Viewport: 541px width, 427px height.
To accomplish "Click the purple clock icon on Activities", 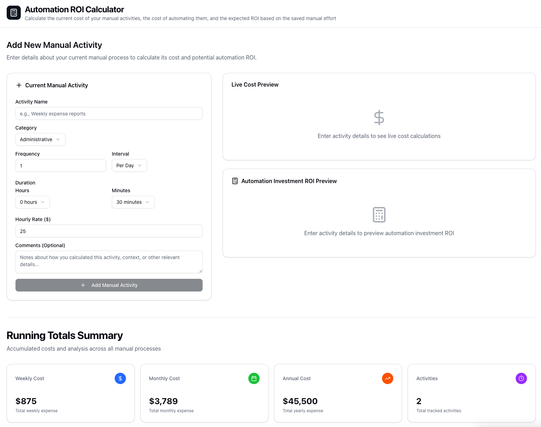I will 521,378.
